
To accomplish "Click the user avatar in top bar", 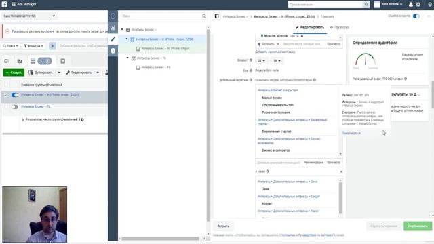I will (377, 5).
